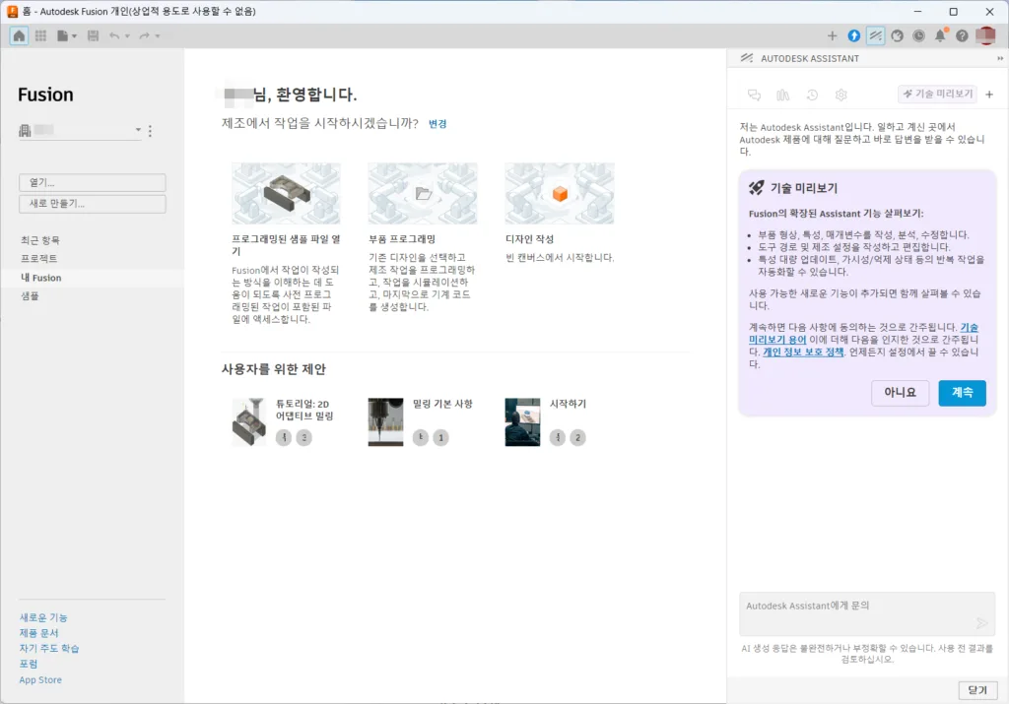Screen dimensions: 1009x704
Task: Click the 기술 미리보기 badge button
Action: [937, 94]
